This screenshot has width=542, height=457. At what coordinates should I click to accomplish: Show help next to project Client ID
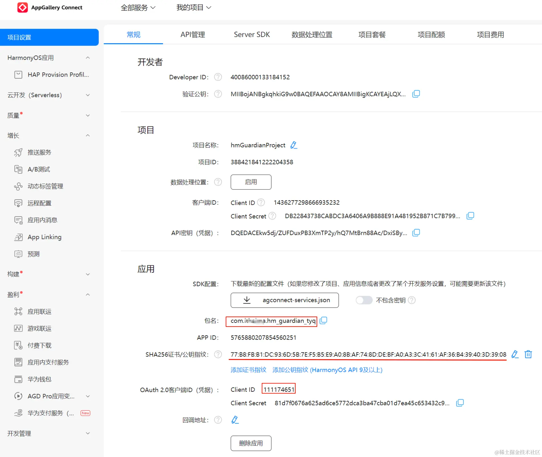261,202
